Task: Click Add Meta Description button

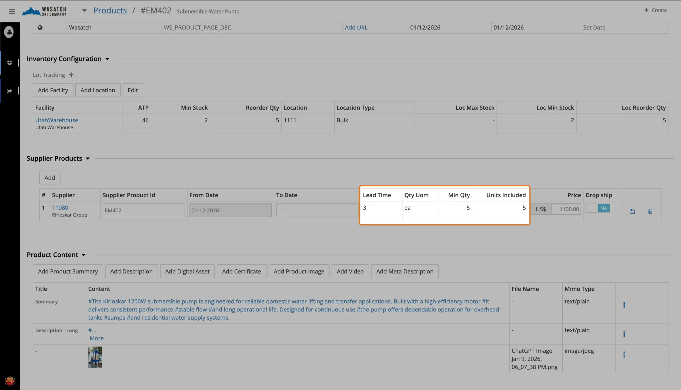Action: click(405, 271)
